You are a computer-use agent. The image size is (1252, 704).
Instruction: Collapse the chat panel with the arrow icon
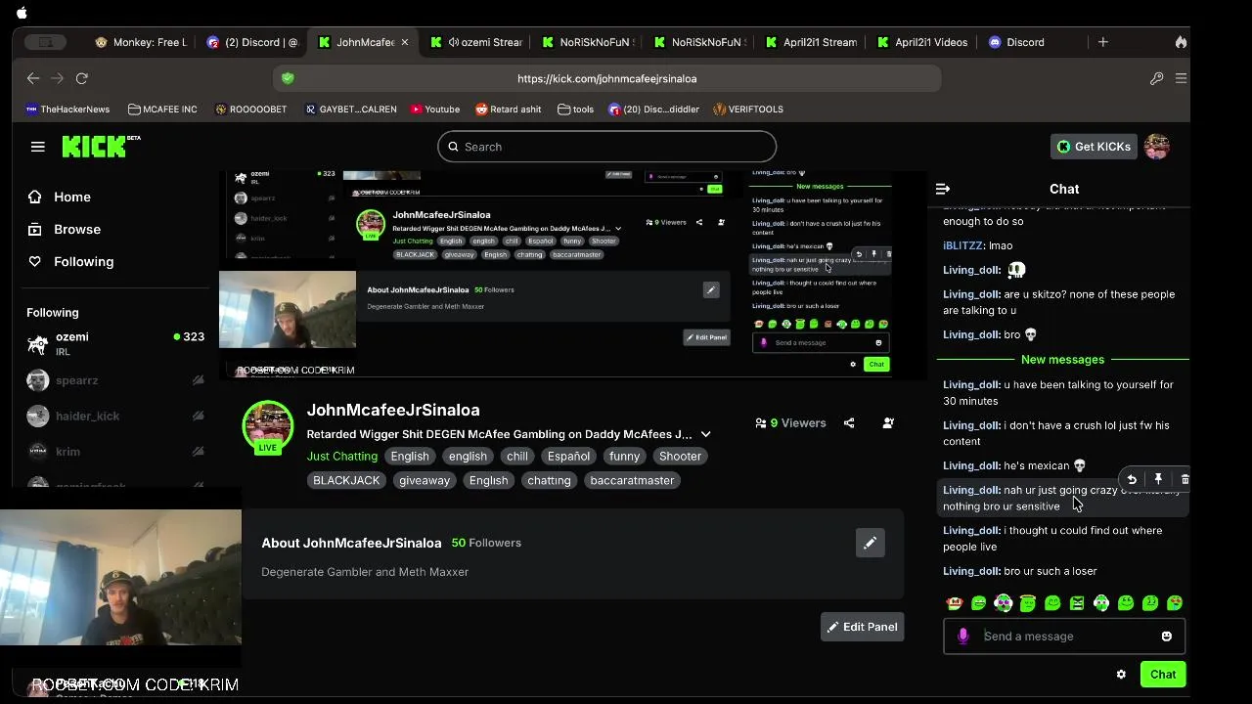click(943, 189)
